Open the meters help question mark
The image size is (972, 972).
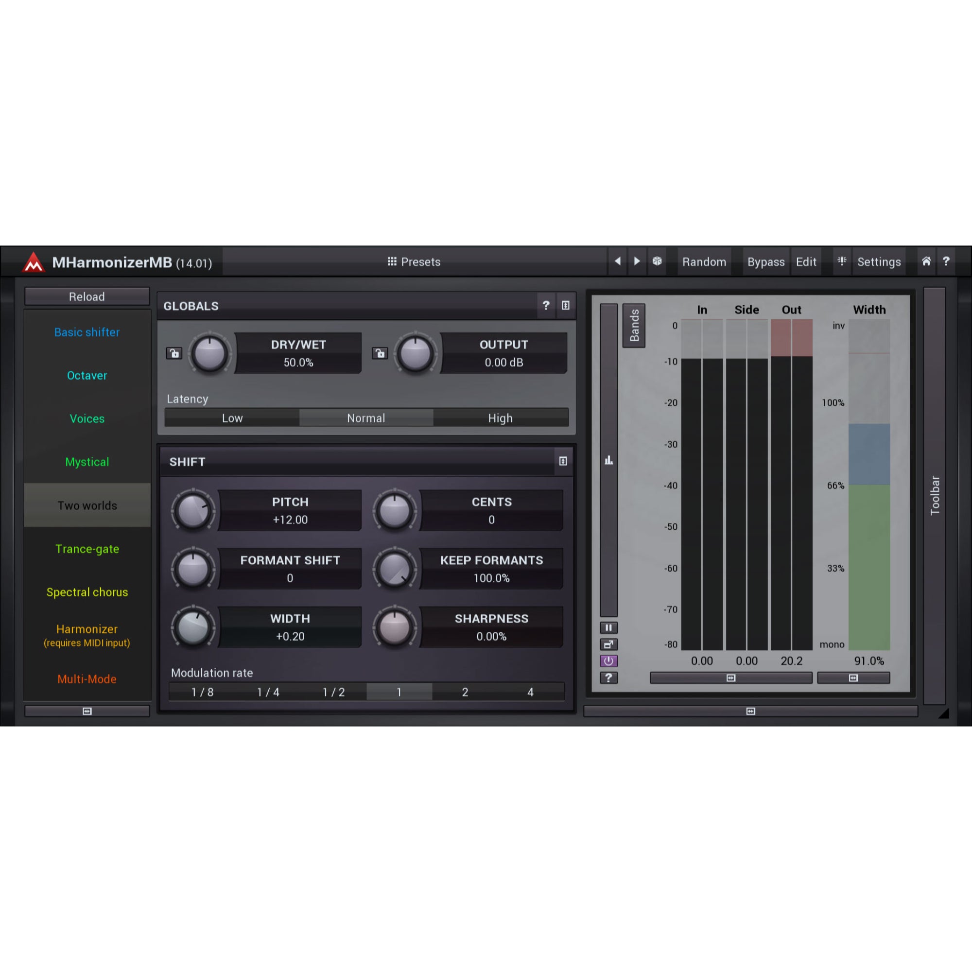(609, 677)
